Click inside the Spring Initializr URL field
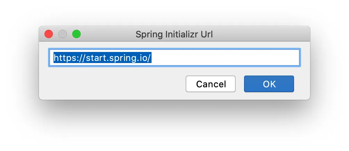The height and width of the screenshot is (151, 349). 174,57
